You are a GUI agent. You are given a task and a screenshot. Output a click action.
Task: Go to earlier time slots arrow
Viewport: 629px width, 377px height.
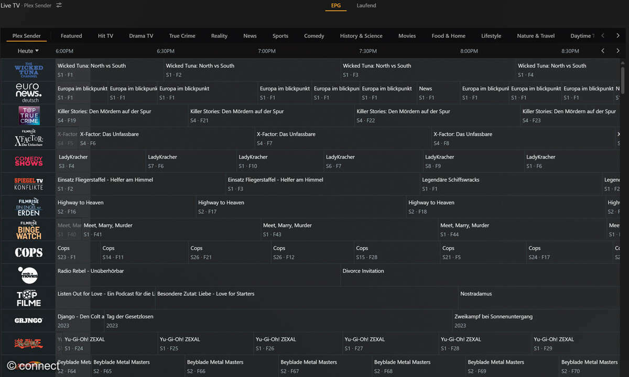point(603,51)
